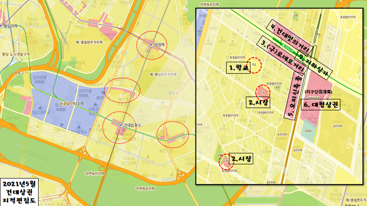Click the 왕십리역 subway station icon
This screenshot has width=367, height=206.
[x=2, y=26]
